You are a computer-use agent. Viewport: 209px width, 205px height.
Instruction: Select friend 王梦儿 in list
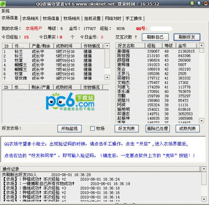point(157,73)
